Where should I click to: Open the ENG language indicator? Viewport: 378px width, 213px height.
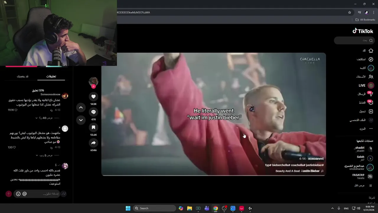(346, 208)
